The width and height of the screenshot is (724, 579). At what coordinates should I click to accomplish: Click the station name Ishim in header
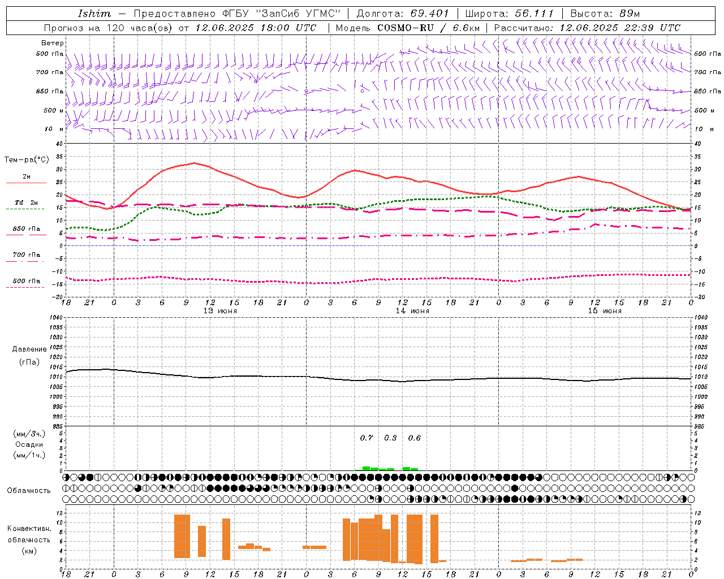point(94,14)
